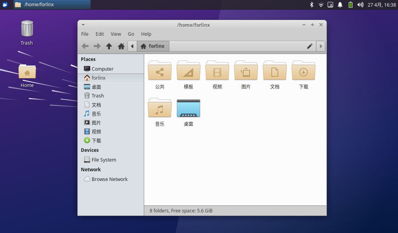Click the volume icon in the system tray

pyautogui.click(x=360, y=5)
